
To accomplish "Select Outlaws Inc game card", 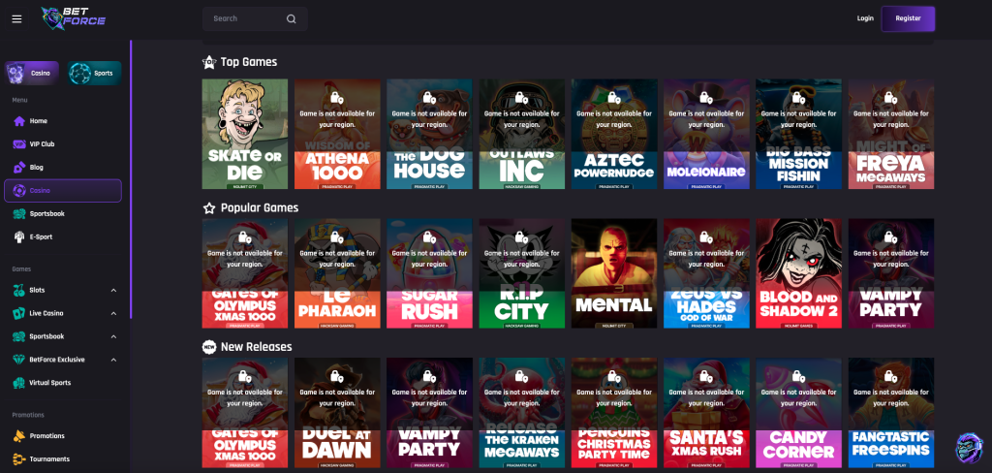I will 522,134.
